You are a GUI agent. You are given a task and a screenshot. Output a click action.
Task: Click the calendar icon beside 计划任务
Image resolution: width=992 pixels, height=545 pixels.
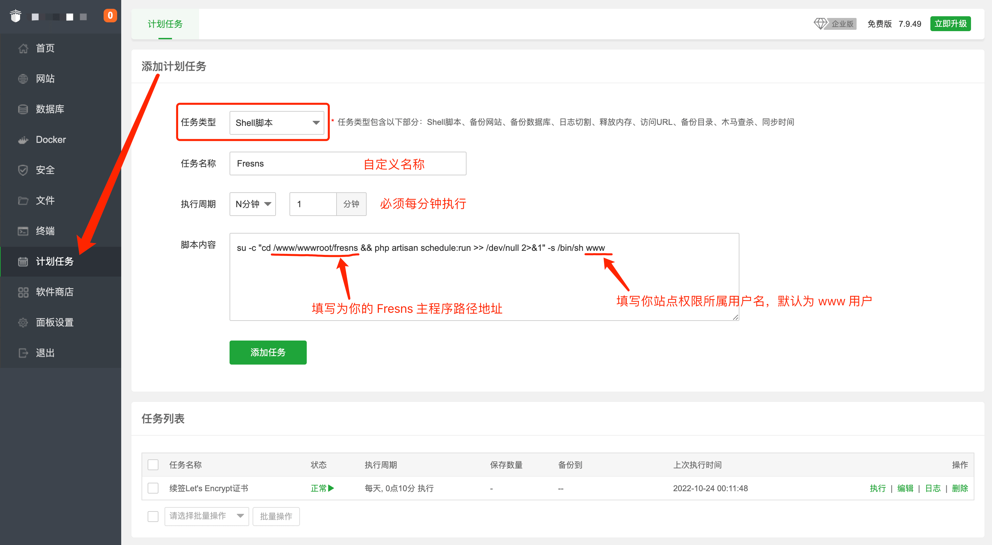coord(23,262)
